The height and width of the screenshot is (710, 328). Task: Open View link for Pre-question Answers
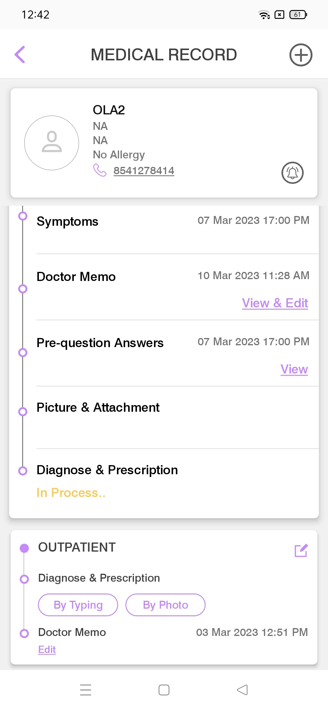point(294,369)
